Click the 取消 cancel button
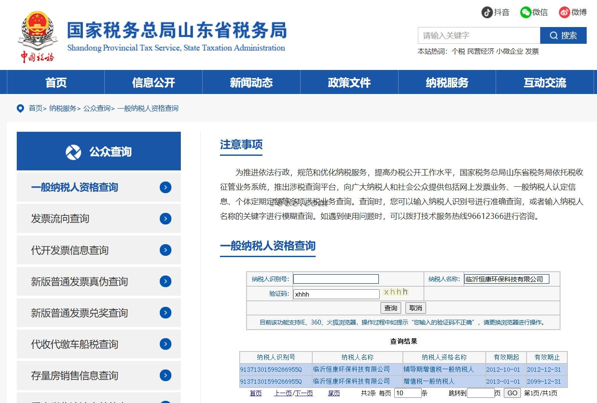The image size is (597, 403). click(x=416, y=308)
